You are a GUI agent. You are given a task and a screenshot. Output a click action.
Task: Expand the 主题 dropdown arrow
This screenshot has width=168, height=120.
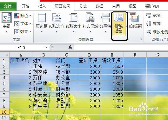click(x=7, y=32)
